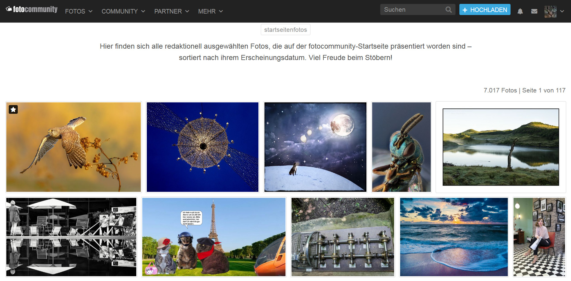
Task: Expand the account chevron next to avatar
Action: pos(562,11)
